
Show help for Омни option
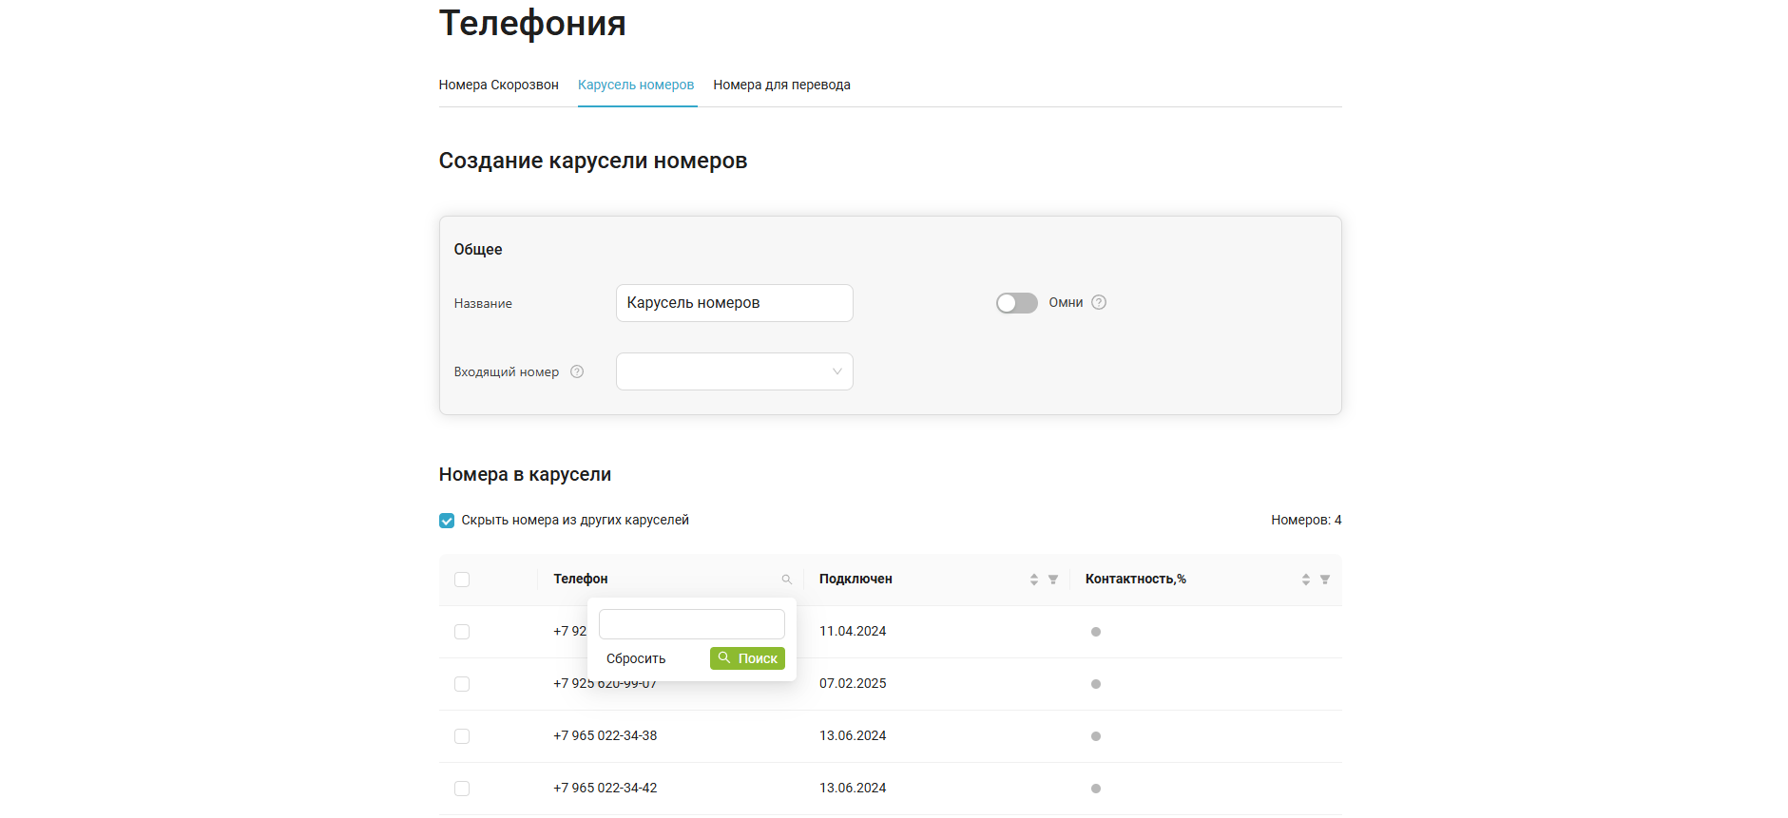pyautogui.click(x=1099, y=302)
